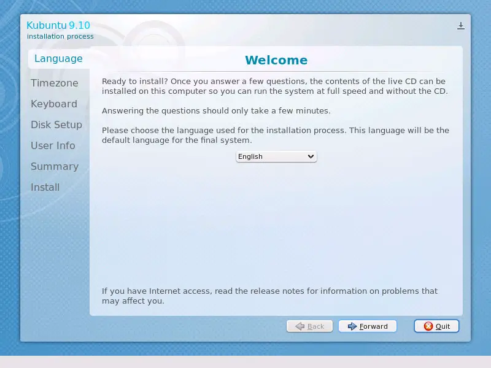Click the Quit button
The width and height of the screenshot is (491, 368).
[436, 326]
